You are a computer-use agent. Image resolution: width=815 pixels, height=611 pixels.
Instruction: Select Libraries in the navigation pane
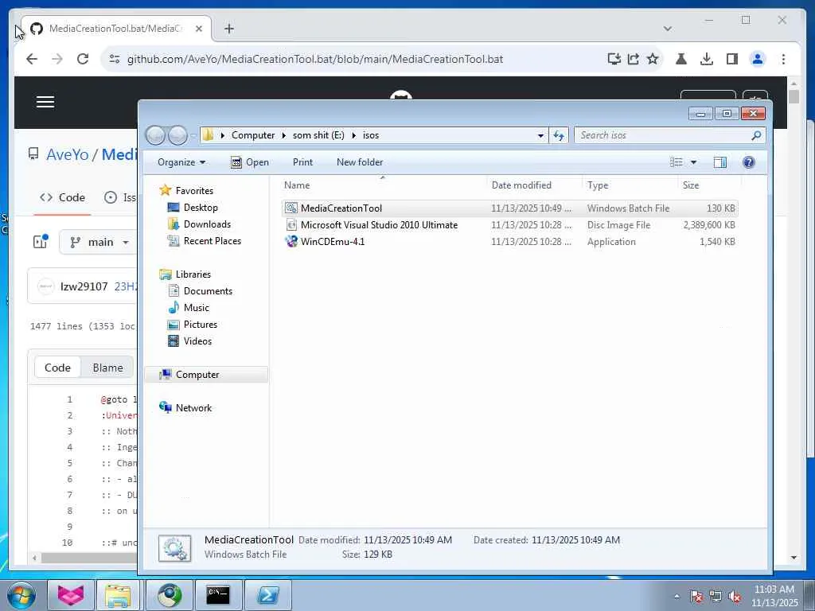coord(185,274)
